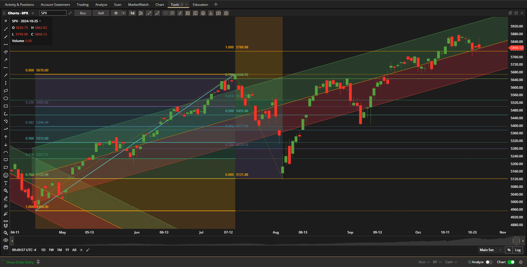
Task: Click the Buy button
Action: (83, 13)
